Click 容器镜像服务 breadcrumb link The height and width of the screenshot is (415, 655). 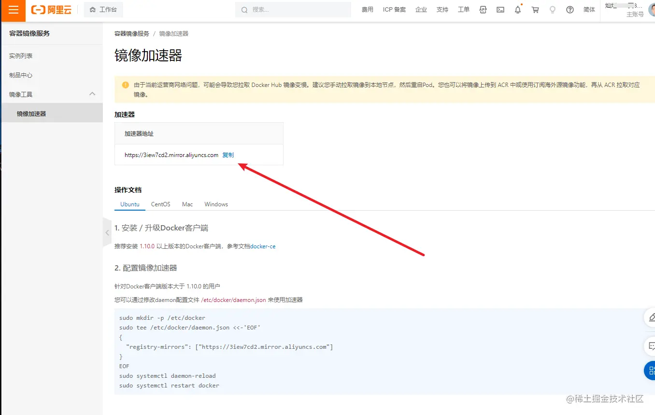pos(132,34)
